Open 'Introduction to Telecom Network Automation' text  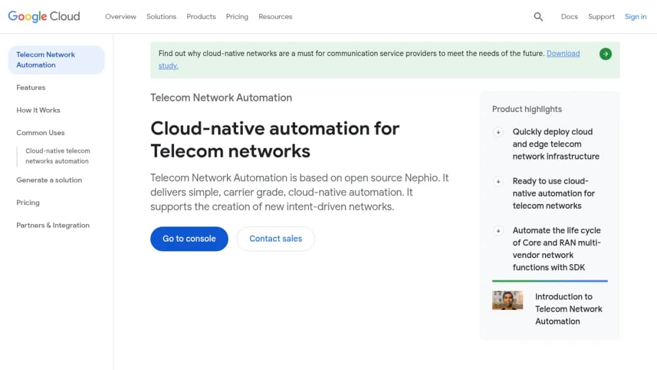click(569, 309)
